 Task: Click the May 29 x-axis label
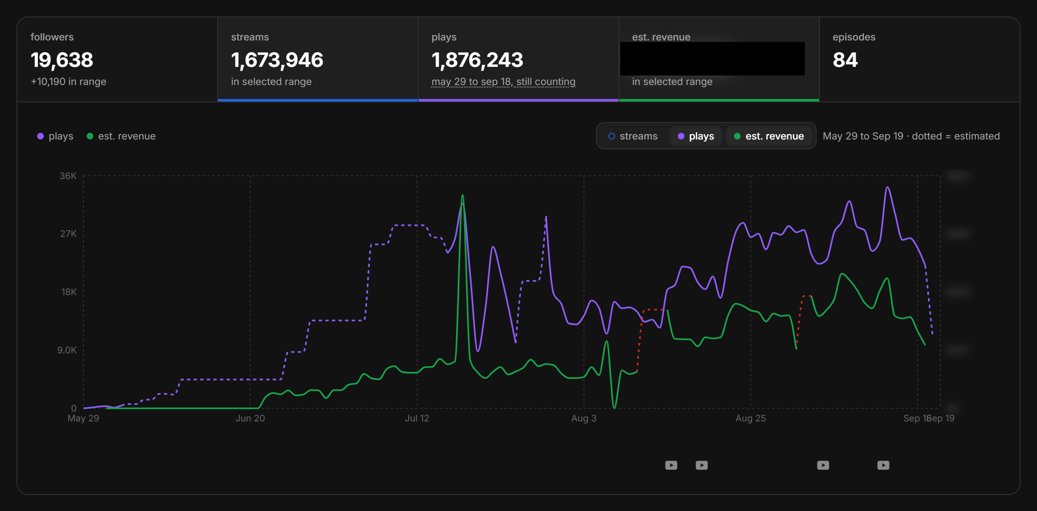tap(83, 419)
